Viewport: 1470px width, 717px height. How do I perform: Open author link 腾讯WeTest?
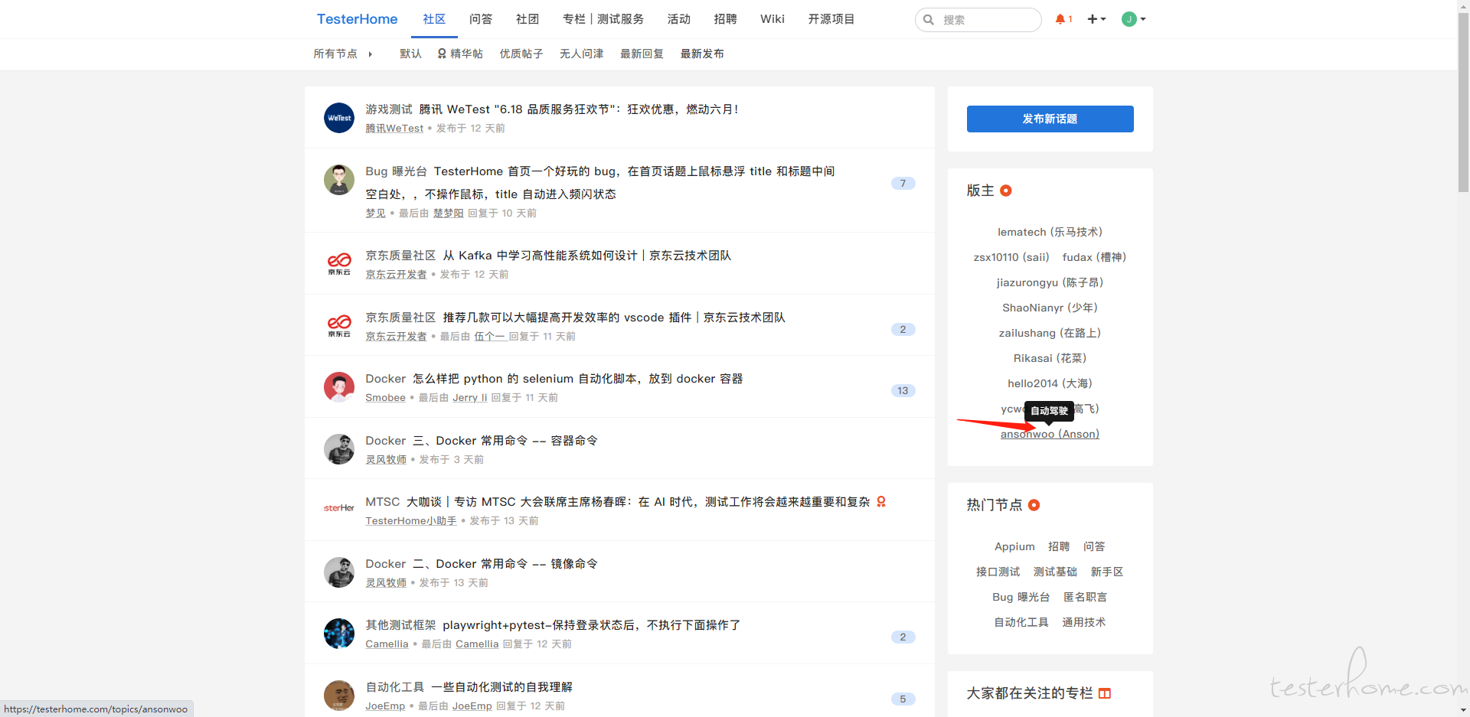click(394, 129)
